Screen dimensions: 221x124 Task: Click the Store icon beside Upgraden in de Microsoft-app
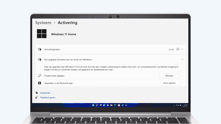(x=40, y=83)
